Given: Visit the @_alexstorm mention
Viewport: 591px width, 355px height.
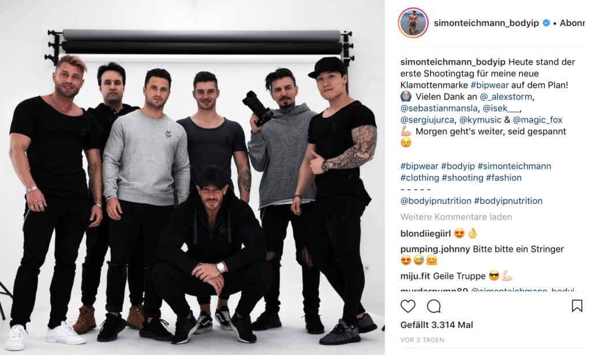Looking at the screenshot, I should click(x=506, y=97).
